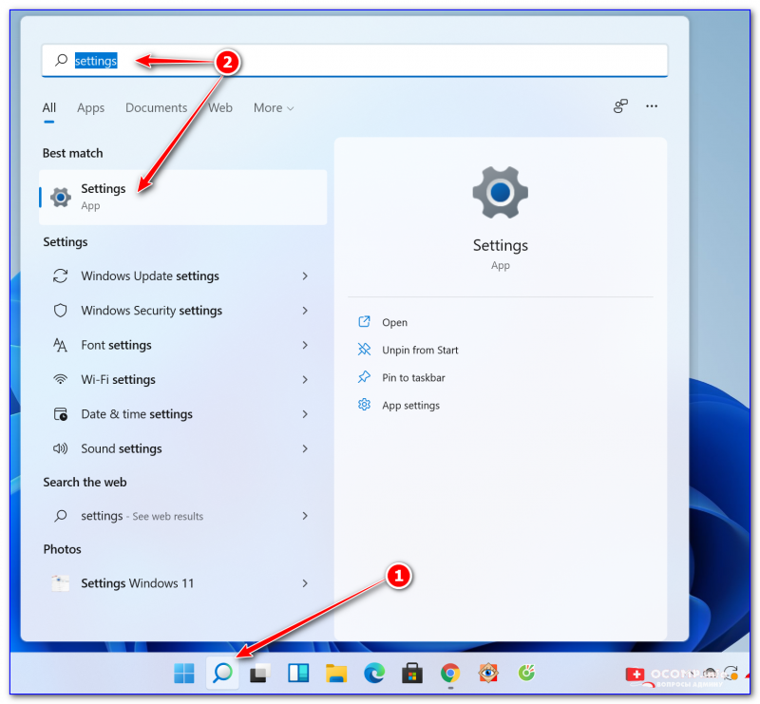Viewport: 760px width, 704px height.
Task: Open Windows Security settings result
Action: pyautogui.click(x=182, y=311)
